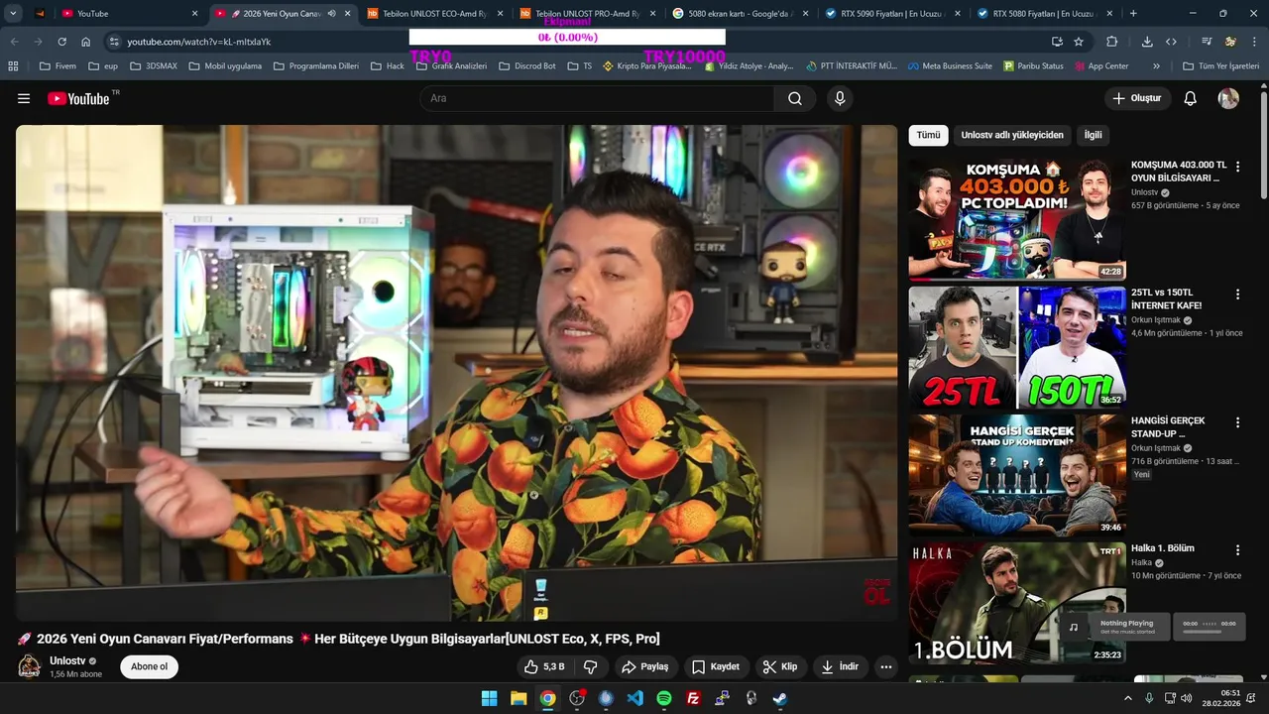Image resolution: width=1269 pixels, height=714 pixels.
Task: Open the account avatar menu
Action: point(1228,98)
